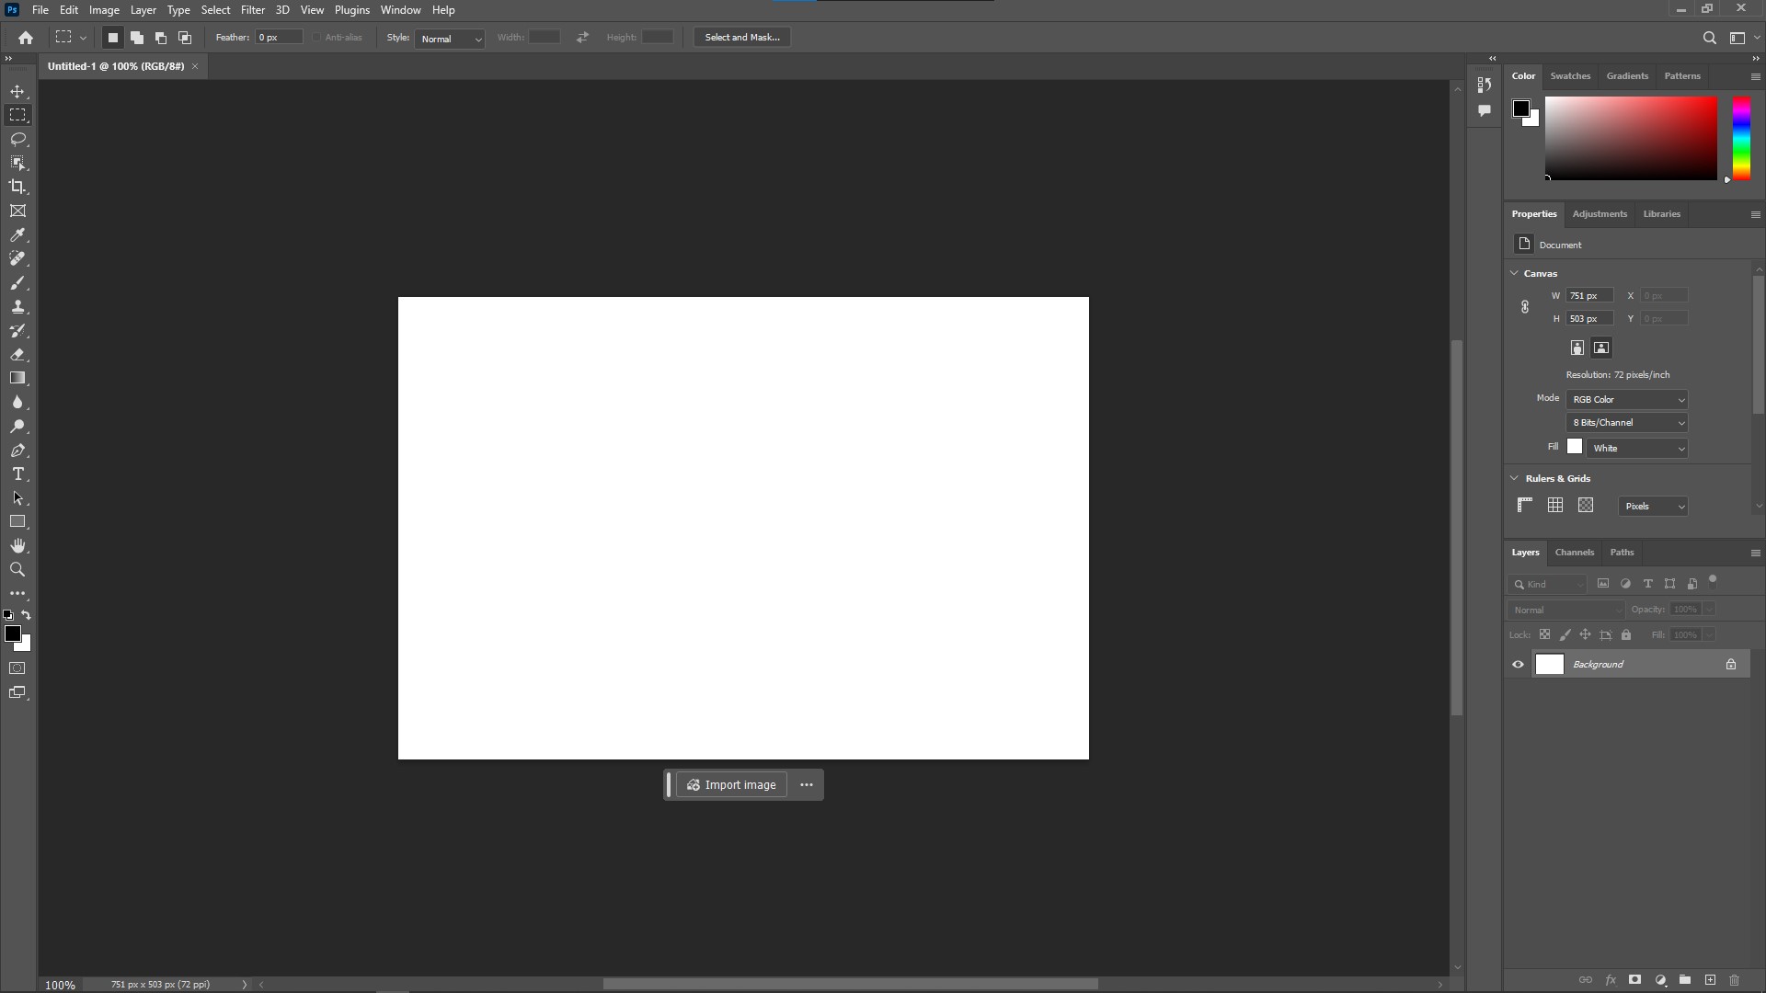Image resolution: width=1766 pixels, height=993 pixels.
Task: Open the Style dropdown set to Normal
Action: (450, 39)
